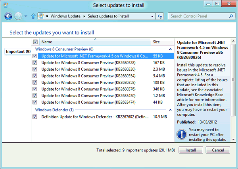Click the Back navigation arrow
The height and width of the screenshot is (169, 238).
[x=8, y=16]
